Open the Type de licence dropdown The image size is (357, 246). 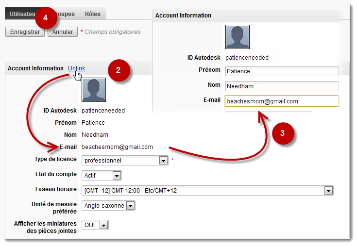[x=125, y=161]
